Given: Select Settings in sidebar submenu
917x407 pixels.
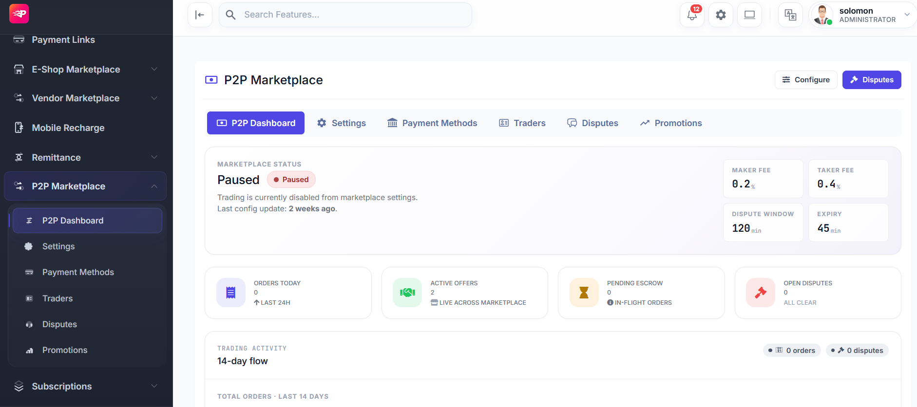Looking at the screenshot, I should (x=87, y=246).
